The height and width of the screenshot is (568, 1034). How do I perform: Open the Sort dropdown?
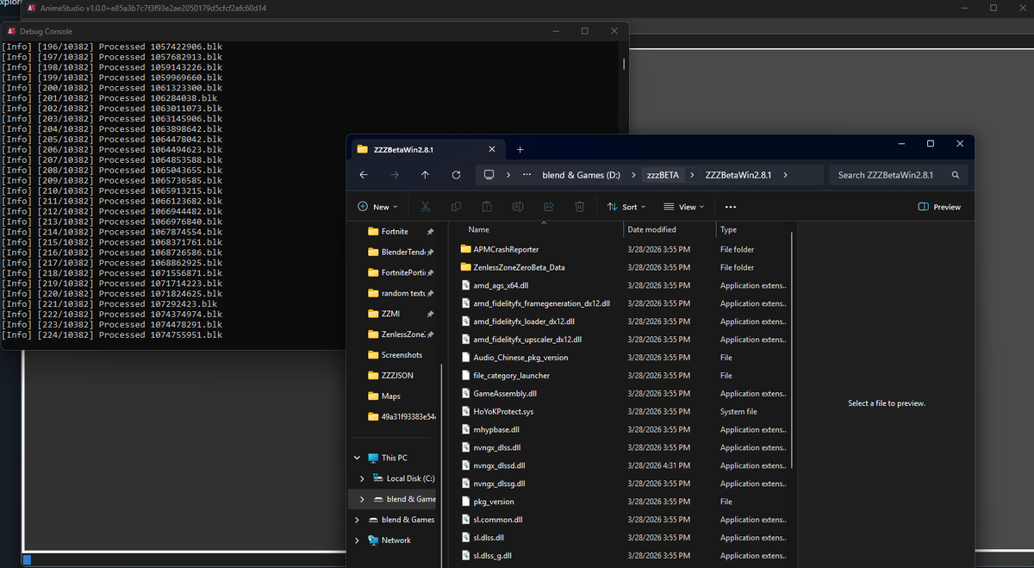click(626, 207)
